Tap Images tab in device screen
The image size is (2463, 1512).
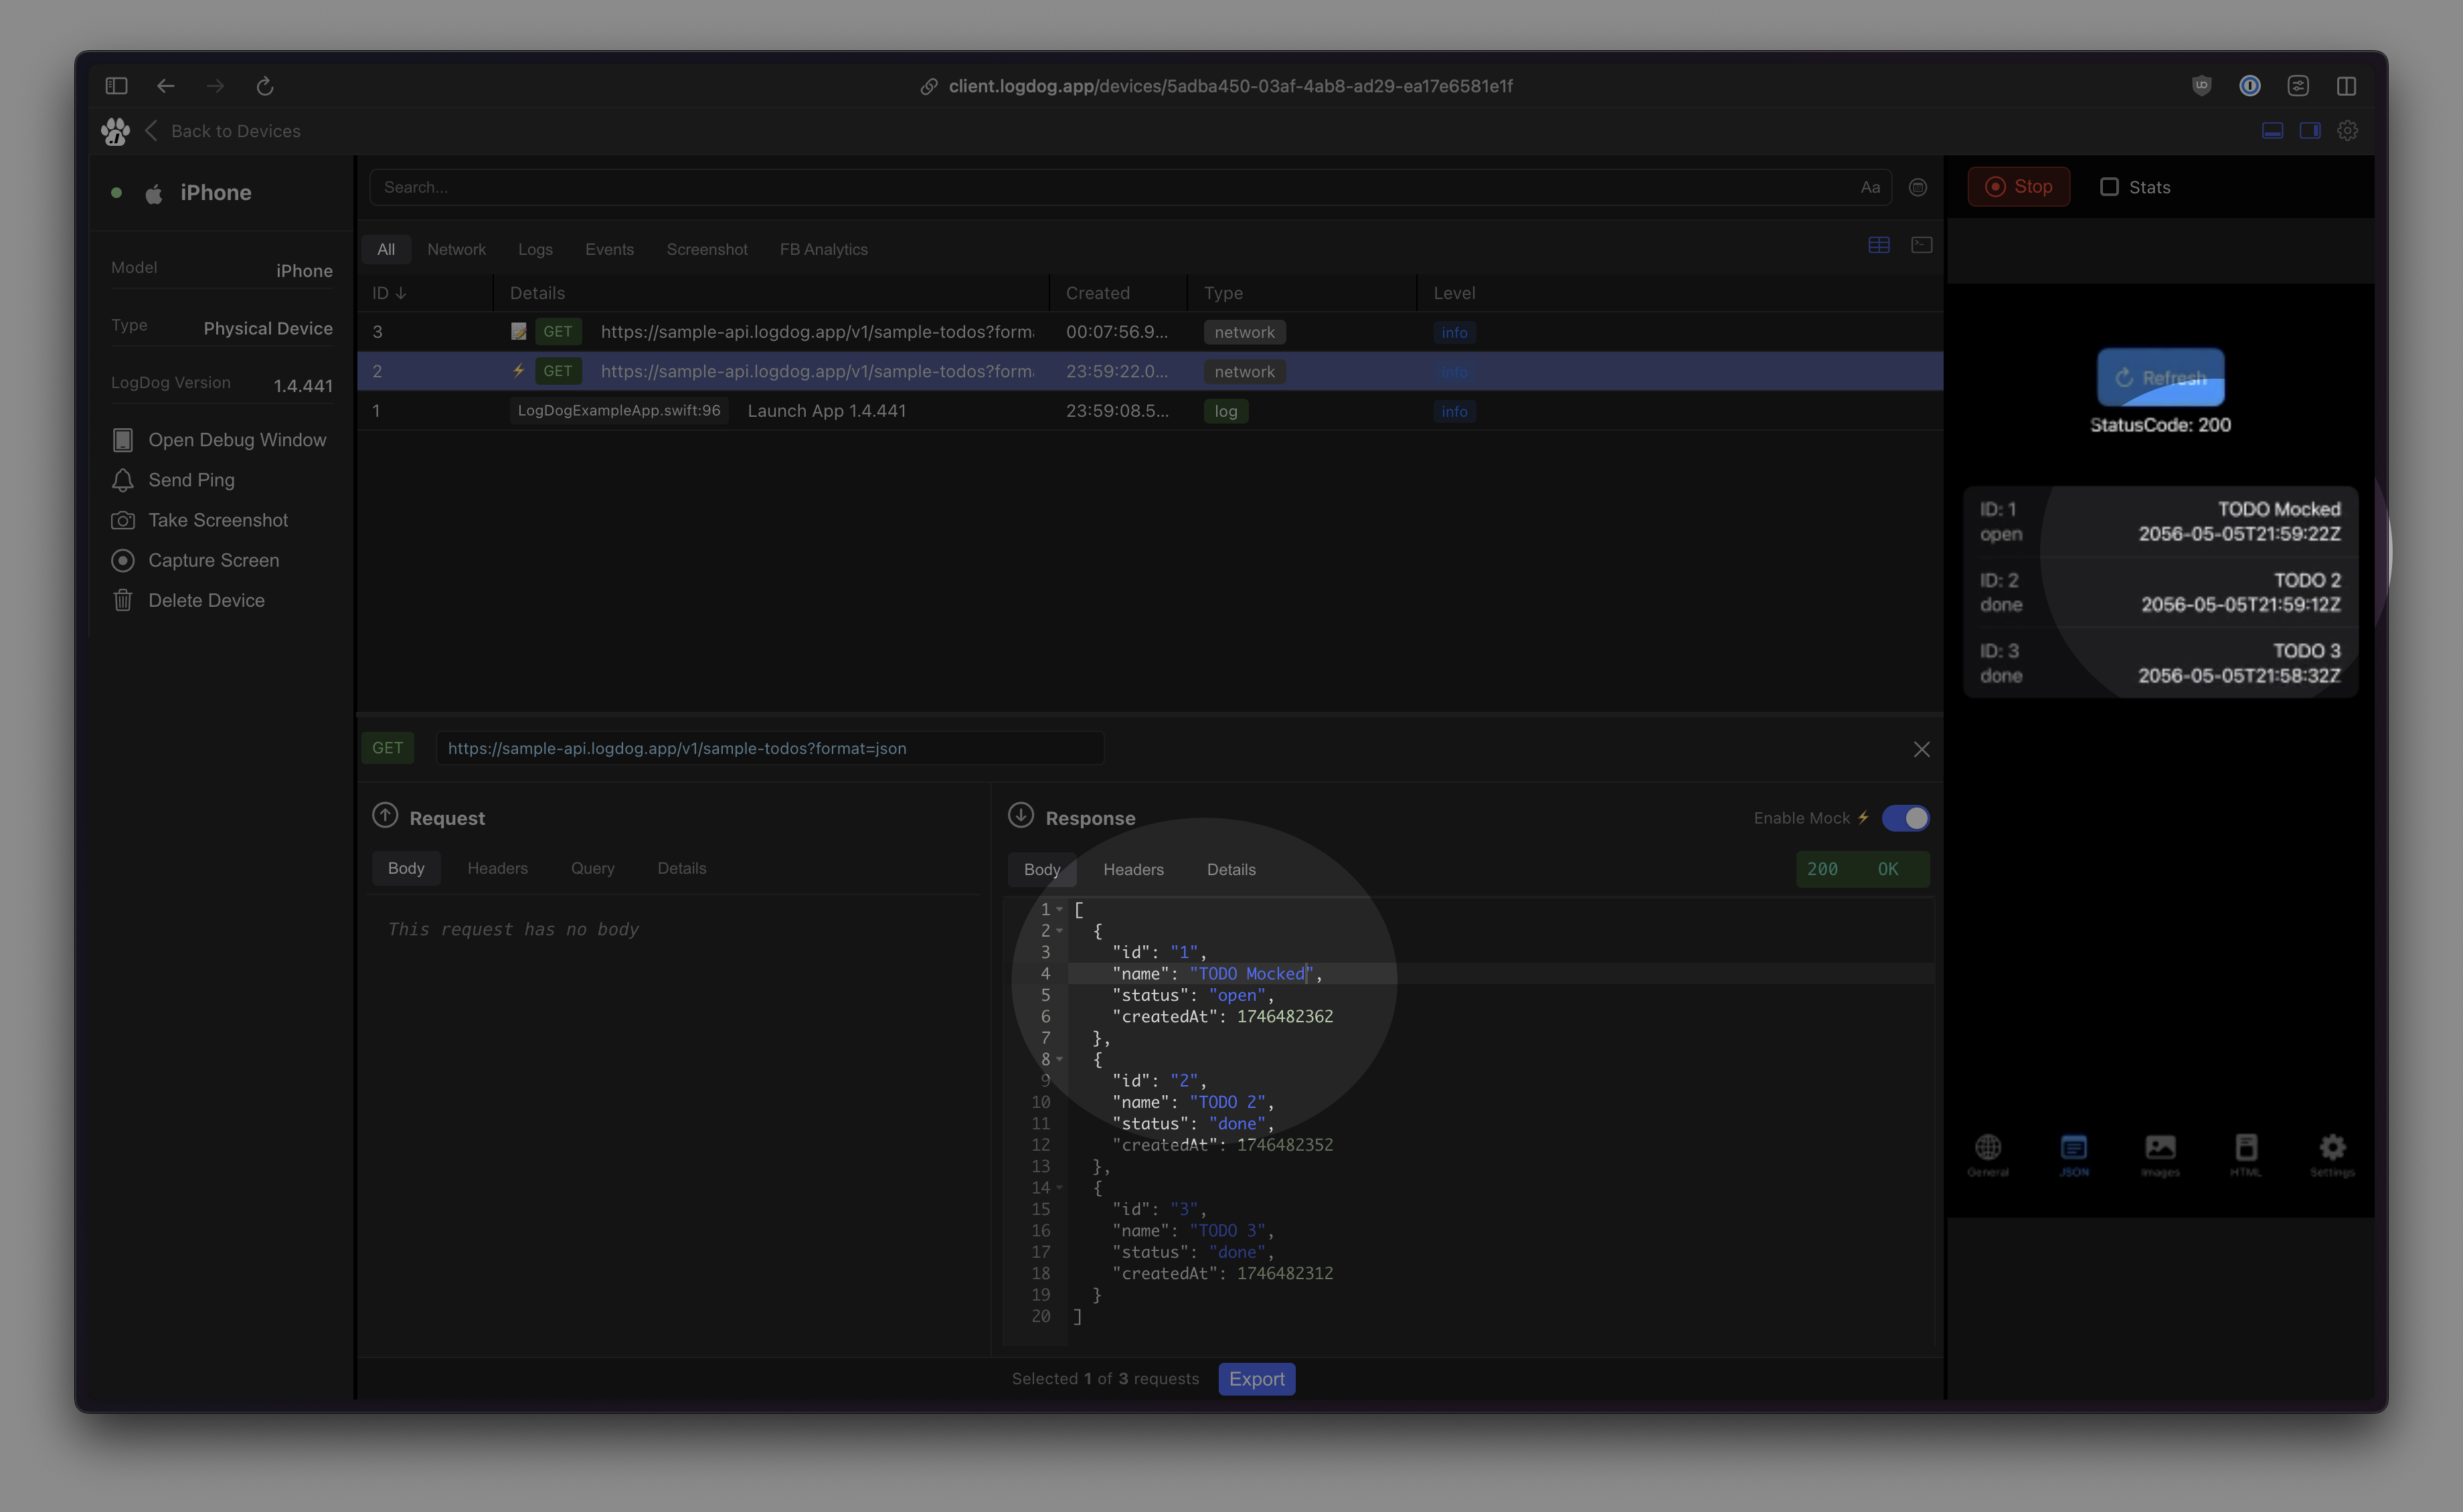click(2161, 1156)
